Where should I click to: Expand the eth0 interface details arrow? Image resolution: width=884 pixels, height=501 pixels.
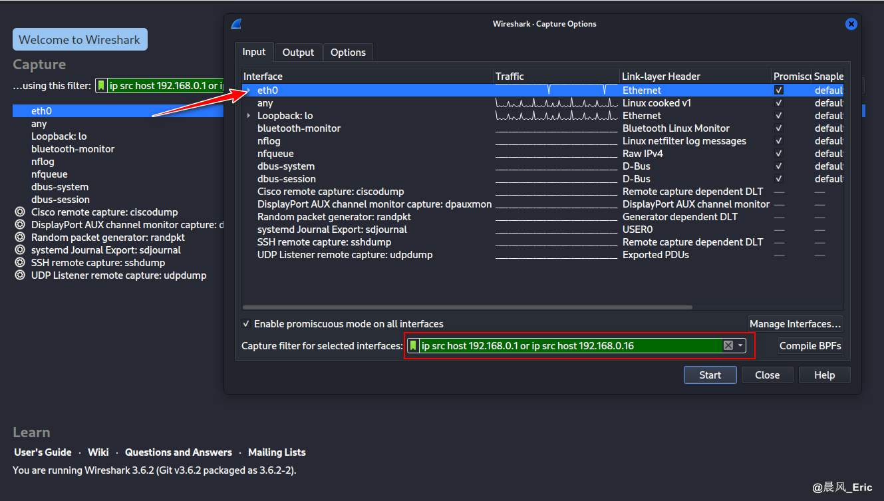click(x=249, y=90)
